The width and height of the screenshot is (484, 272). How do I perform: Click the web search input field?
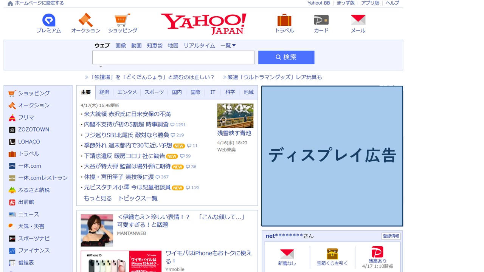coord(173,57)
